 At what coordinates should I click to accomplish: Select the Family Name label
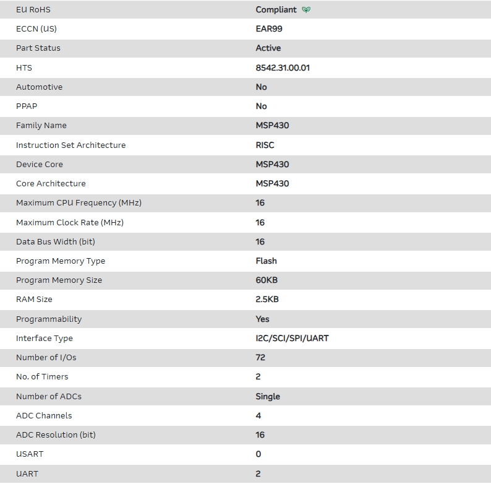tap(41, 126)
